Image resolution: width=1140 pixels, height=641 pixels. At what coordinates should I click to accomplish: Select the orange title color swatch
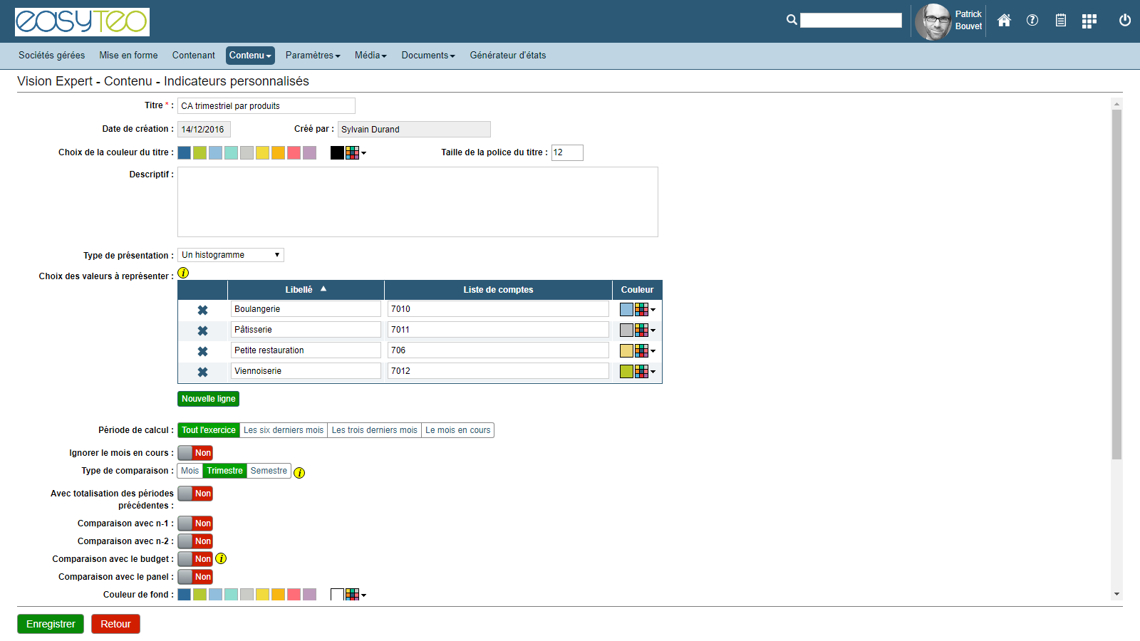click(278, 153)
